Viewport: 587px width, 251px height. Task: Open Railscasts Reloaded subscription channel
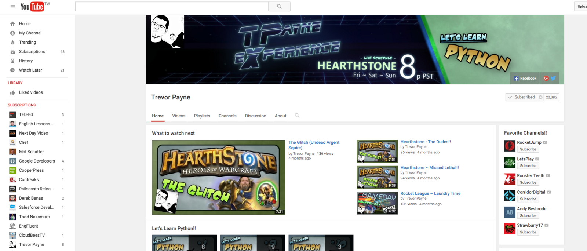37,189
